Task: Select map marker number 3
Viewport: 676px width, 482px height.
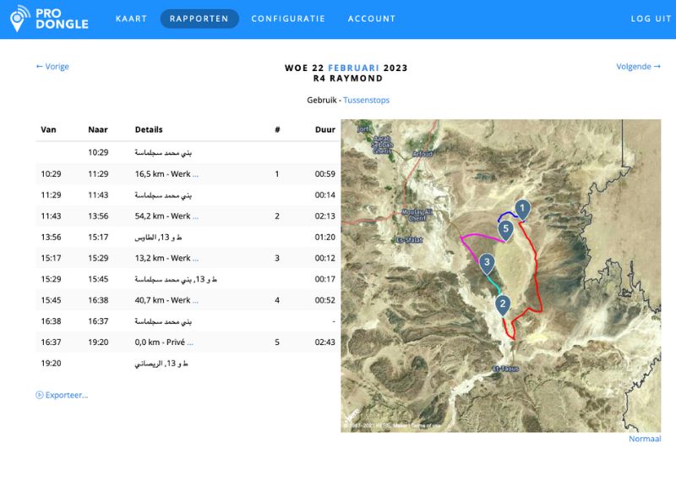Action: point(487,262)
